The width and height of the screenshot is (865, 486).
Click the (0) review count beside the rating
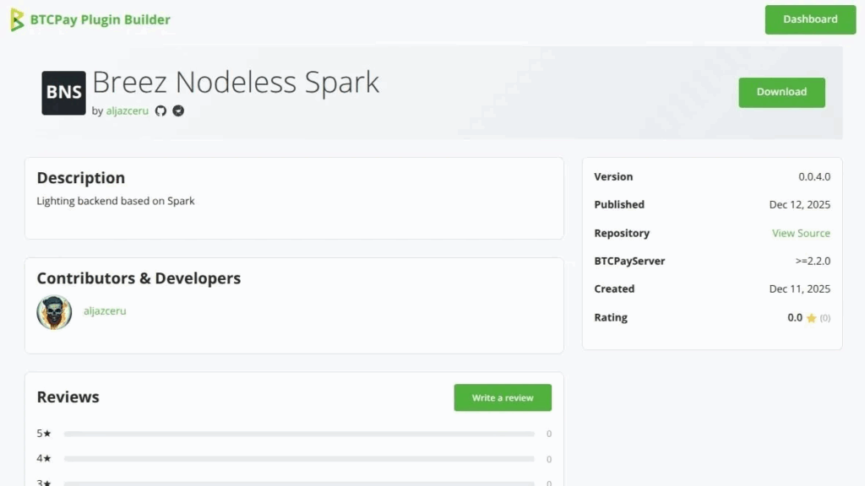pyautogui.click(x=824, y=318)
